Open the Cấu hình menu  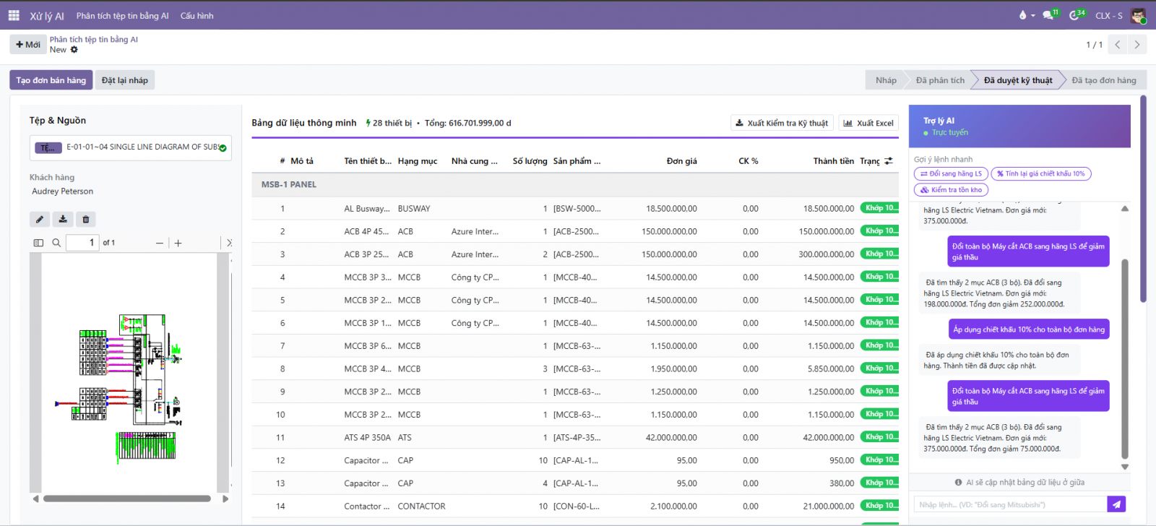pyautogui.click(x=197, y=16)
